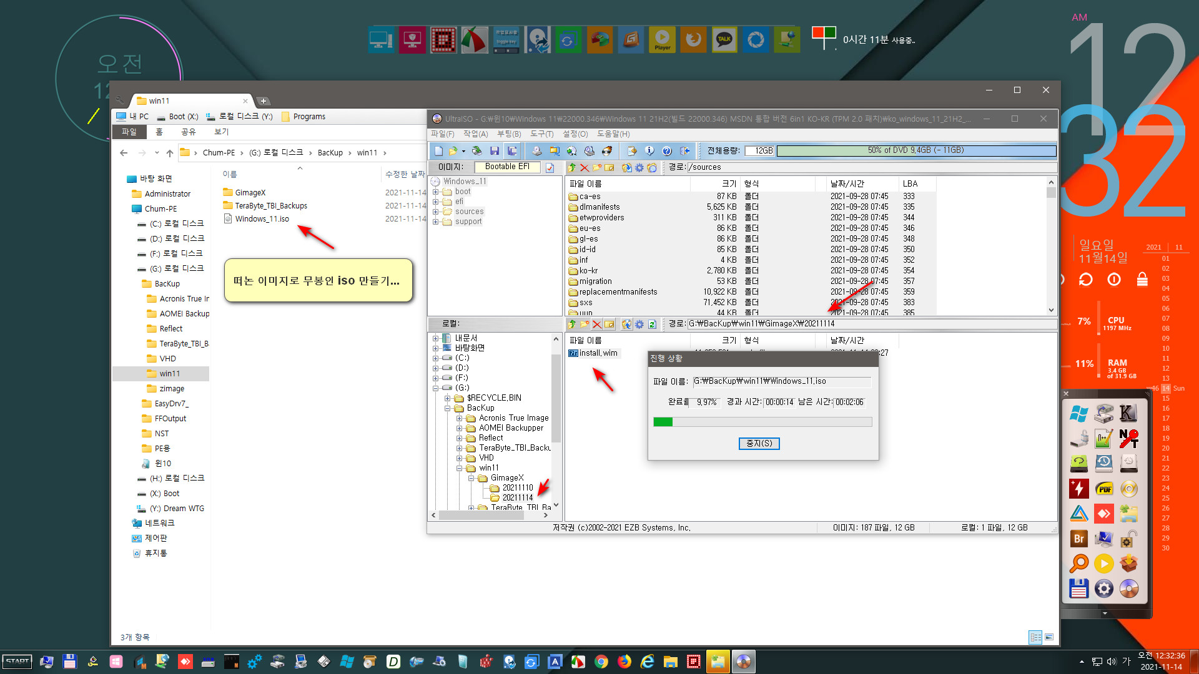Click the Chrome icon in taskbar
This screenshot has height=674, width=1199.
[601, 662]
